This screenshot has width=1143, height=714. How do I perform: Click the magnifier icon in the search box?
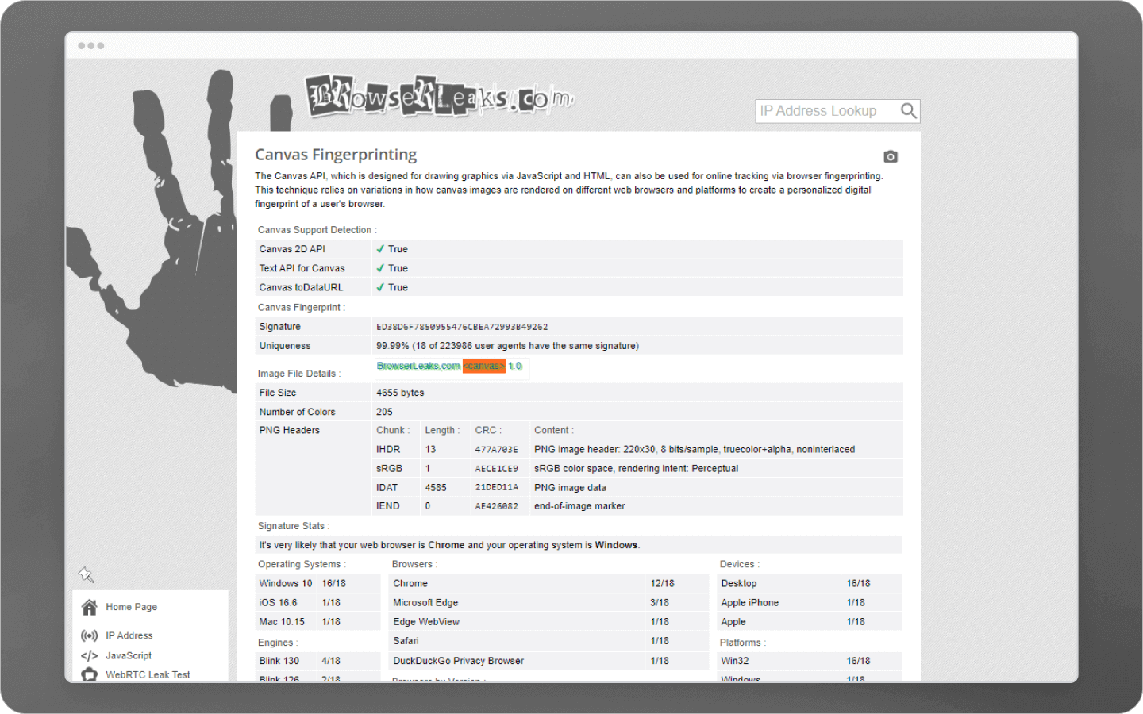tap(908, 111)
